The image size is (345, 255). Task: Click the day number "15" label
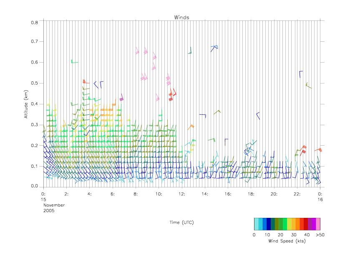[x=43, y=199]
